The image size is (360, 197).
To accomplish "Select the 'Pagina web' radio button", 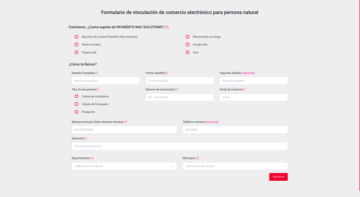I will pyautogui.click(x=76, y=52).
